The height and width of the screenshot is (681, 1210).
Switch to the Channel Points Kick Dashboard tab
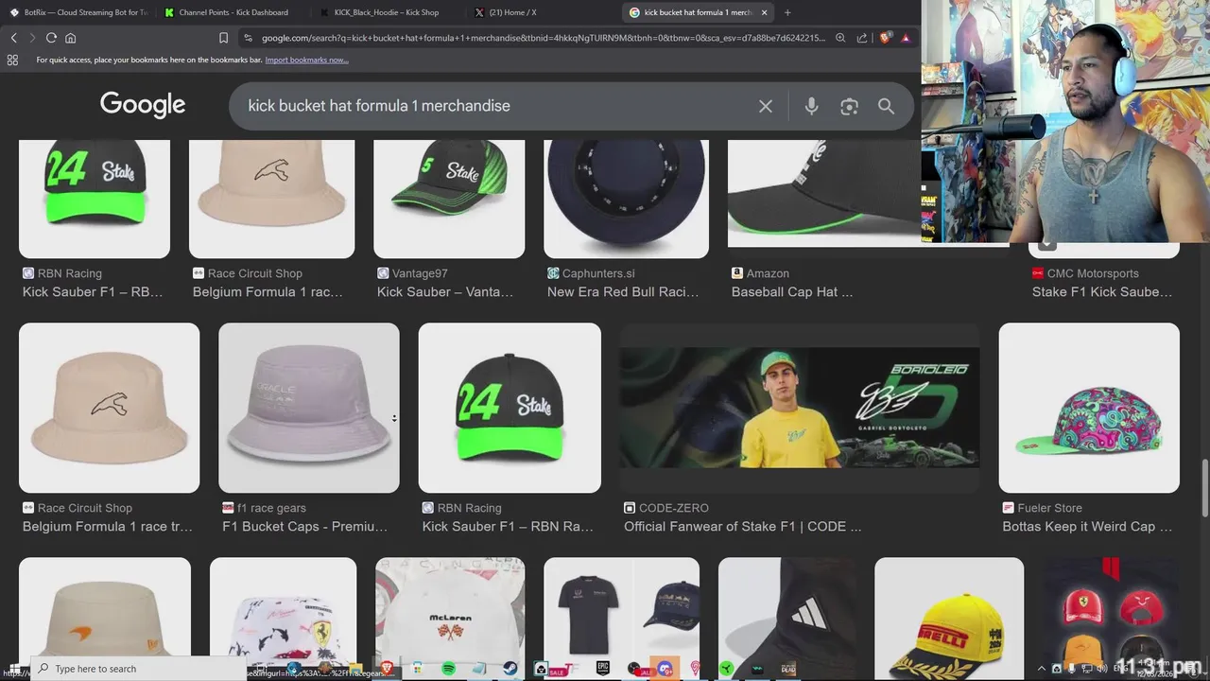click(232, 12)
